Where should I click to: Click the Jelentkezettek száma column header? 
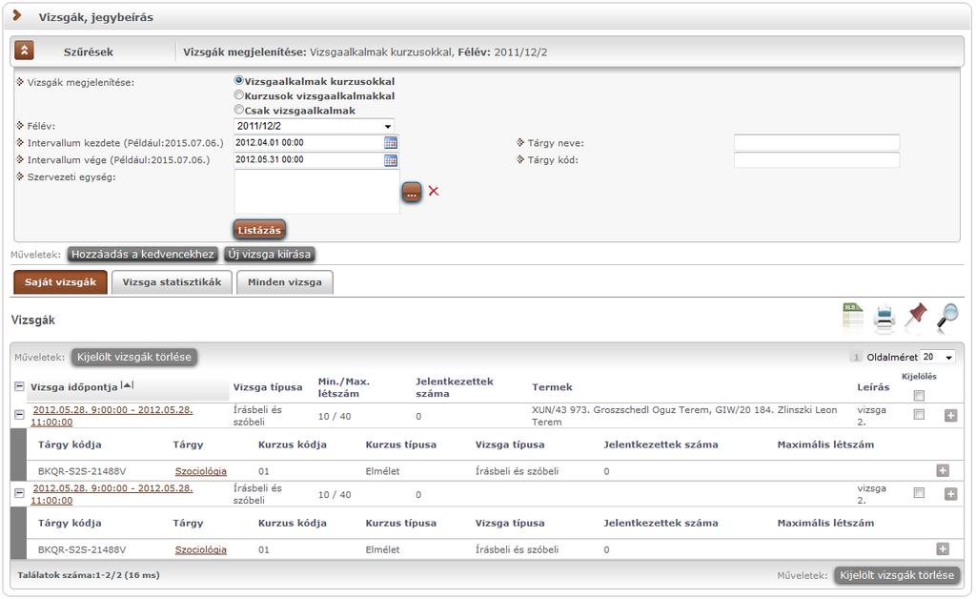coord(455,387)
